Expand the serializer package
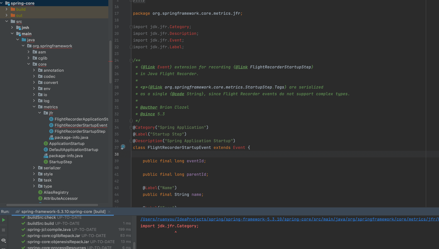 click(x=34, y=168)
